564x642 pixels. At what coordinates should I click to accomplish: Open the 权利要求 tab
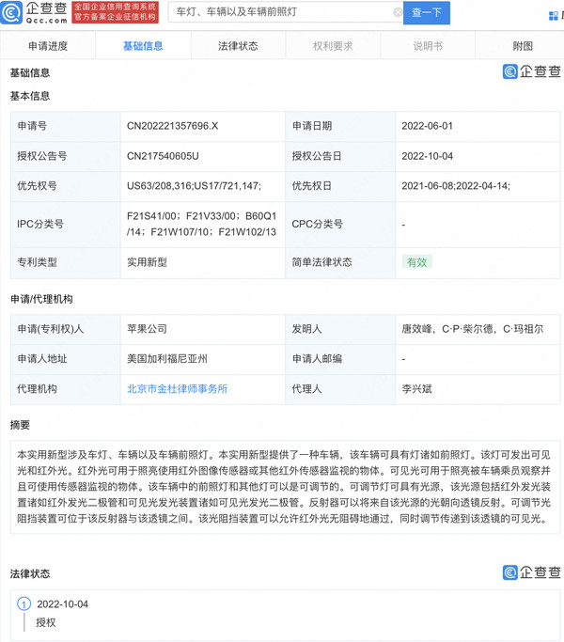tap(333, 46)
